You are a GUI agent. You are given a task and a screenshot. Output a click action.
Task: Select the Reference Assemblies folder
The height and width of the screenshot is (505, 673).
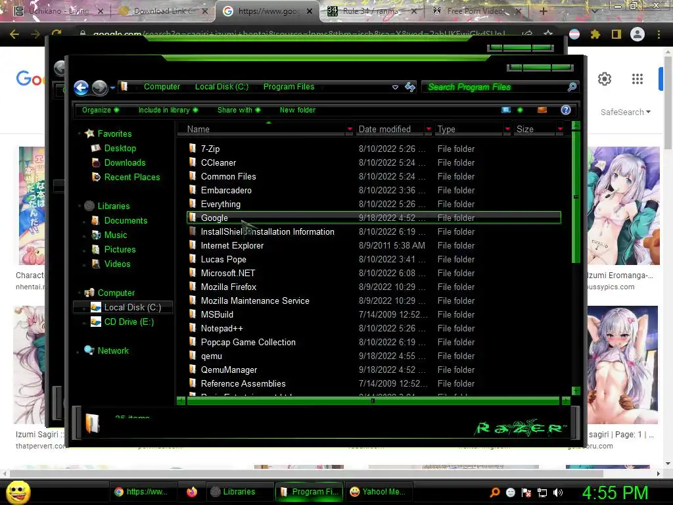[243, 383]
